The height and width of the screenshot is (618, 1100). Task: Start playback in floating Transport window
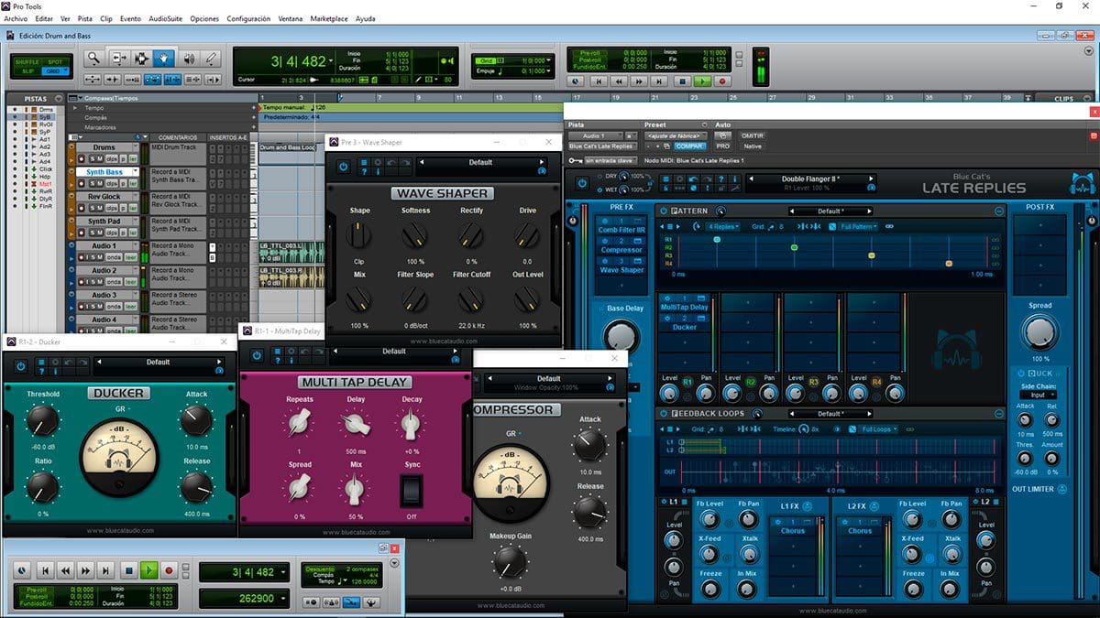point(148,570)
